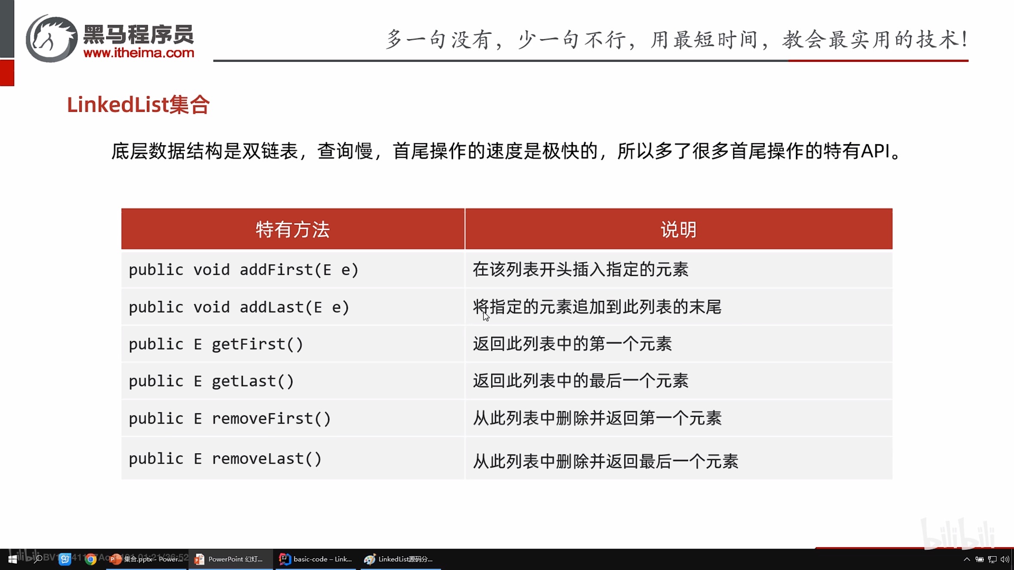1014x570 pixels.
Task: Click the addFirst(E e) method row
Action: [244, 270]
